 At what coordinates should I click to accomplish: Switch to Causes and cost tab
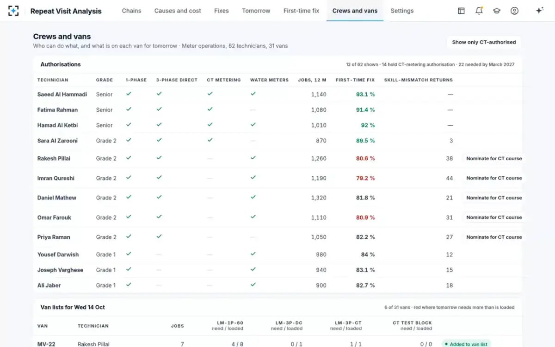[x=178, y=11]
